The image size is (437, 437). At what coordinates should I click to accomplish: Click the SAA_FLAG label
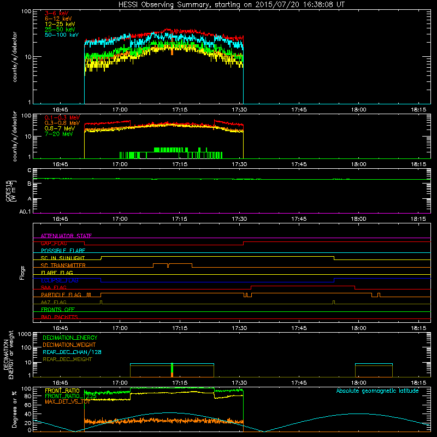(x=54, y=287)
